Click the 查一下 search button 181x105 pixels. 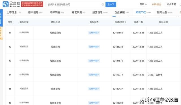(x=111, y=5)
